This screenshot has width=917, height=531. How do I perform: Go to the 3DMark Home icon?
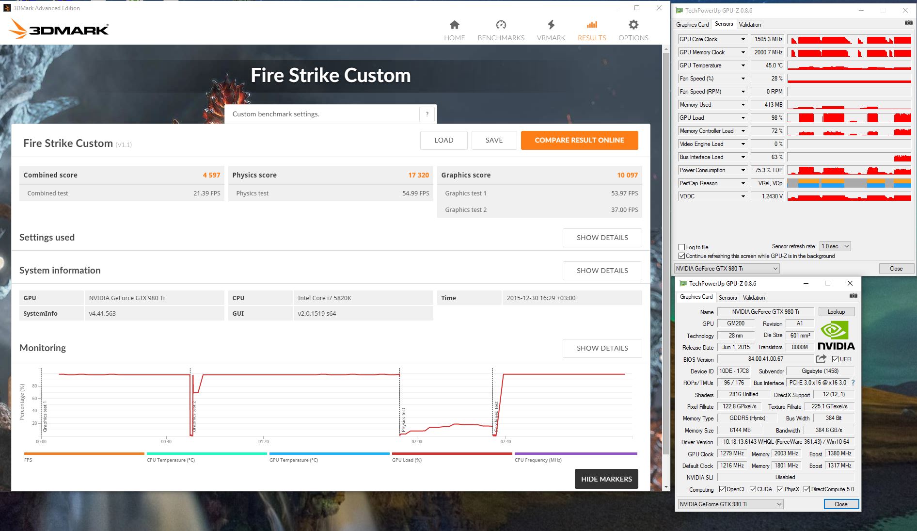click(454, 25)
